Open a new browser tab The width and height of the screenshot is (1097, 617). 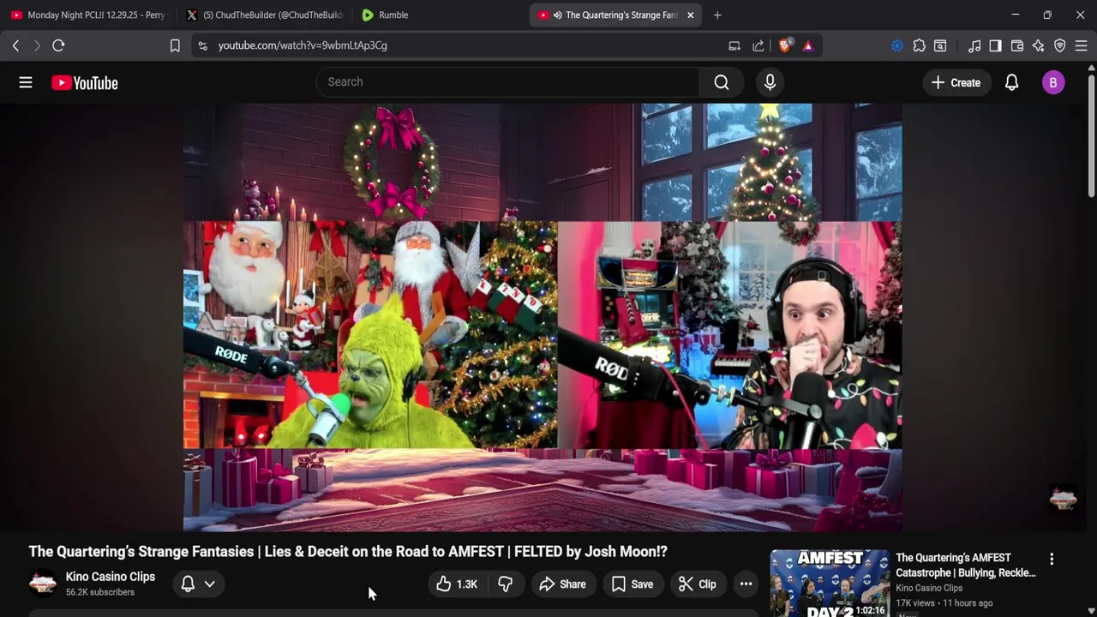(x=717, y=15)
